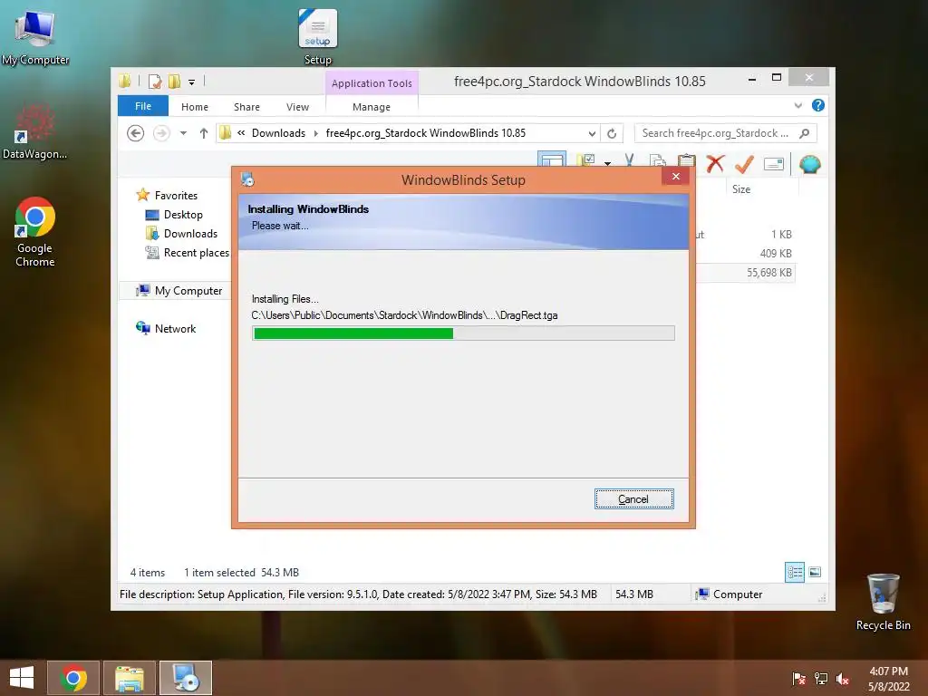The height and width of the screenshot is (696, 928).
Task: Open the Share ribbon tab
Action: click(246, 107)
